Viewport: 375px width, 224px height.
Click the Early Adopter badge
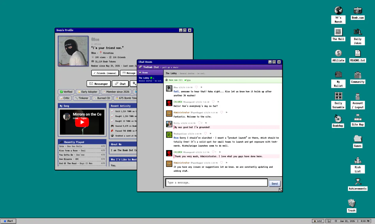[87, 92]
